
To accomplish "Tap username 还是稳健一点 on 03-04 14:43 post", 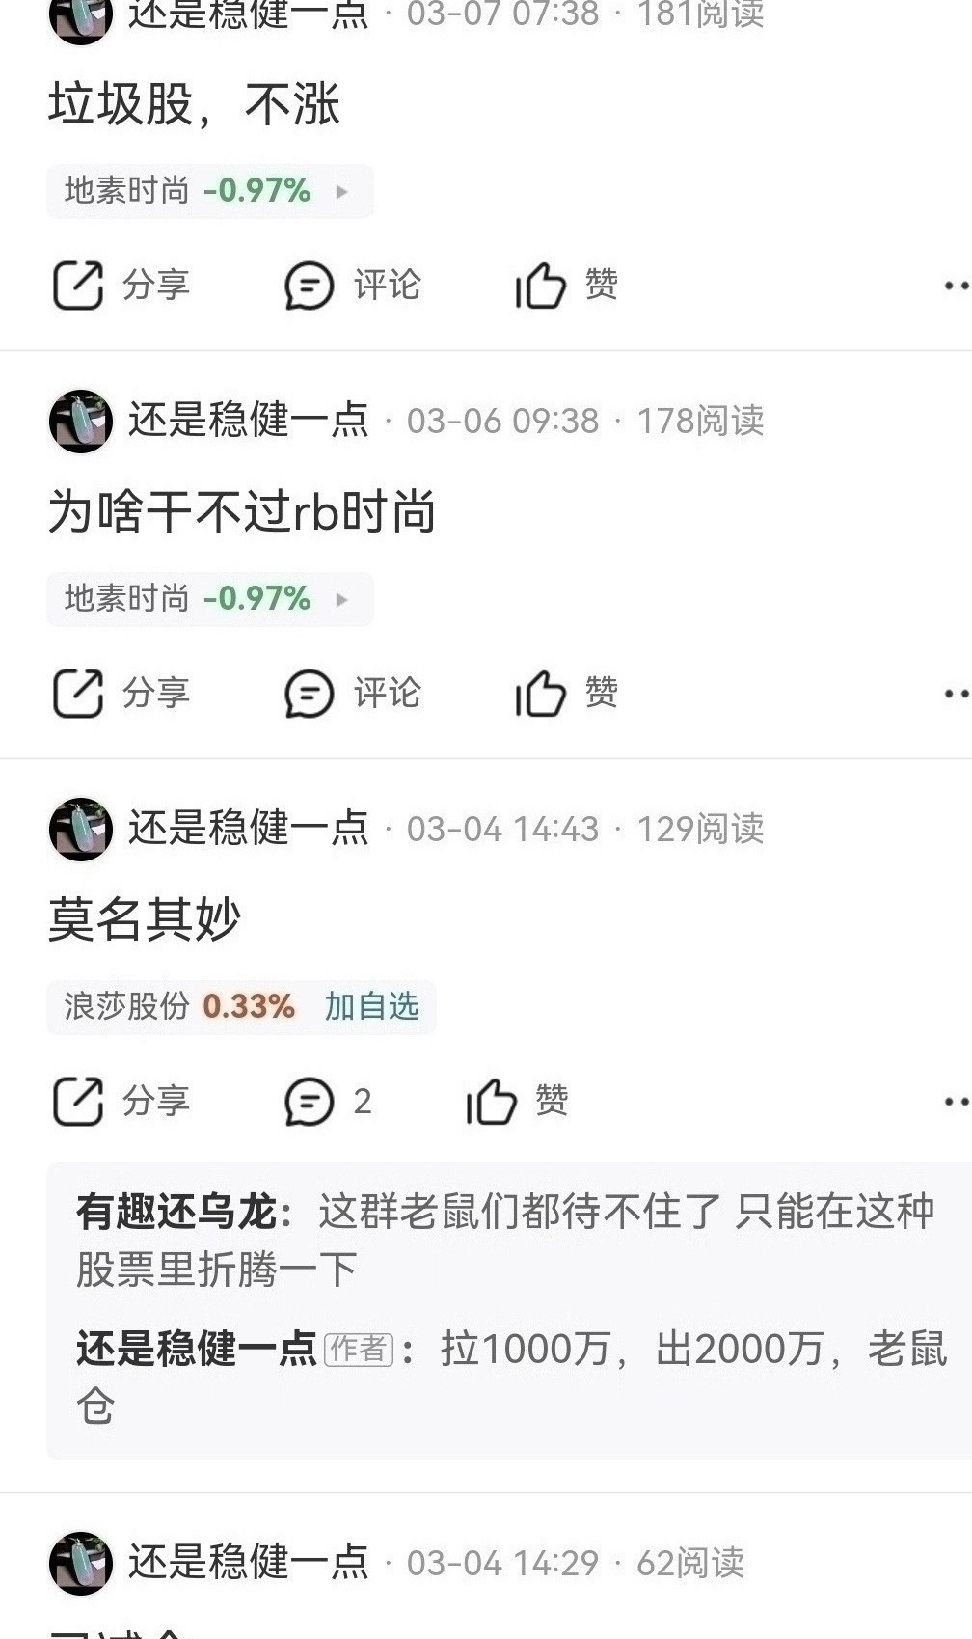I will point(249,829).
